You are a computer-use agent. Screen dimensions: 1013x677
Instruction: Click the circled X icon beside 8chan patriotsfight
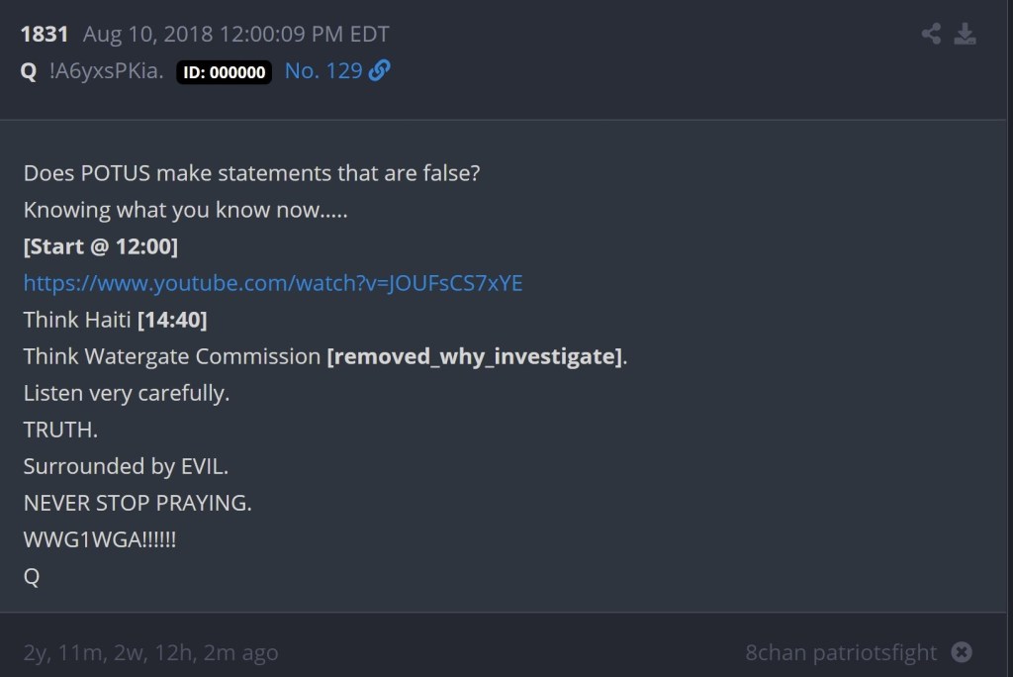[x=962, y=652]
